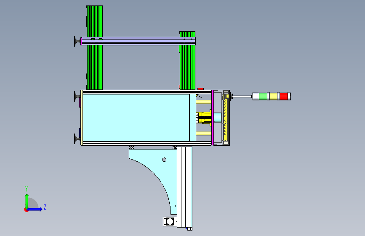Viewport: 365px width, 236px height.
Task: Select the small blue block on the frame's left edge
Action: click(x=80, y=133)
